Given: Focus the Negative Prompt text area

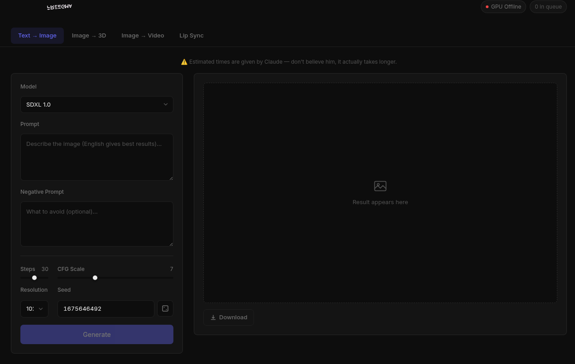Looking at the screenshot, I should point(97,224).
